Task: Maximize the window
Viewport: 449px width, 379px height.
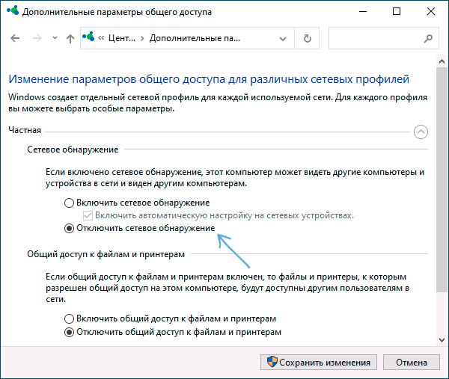Action: point(397,12)
